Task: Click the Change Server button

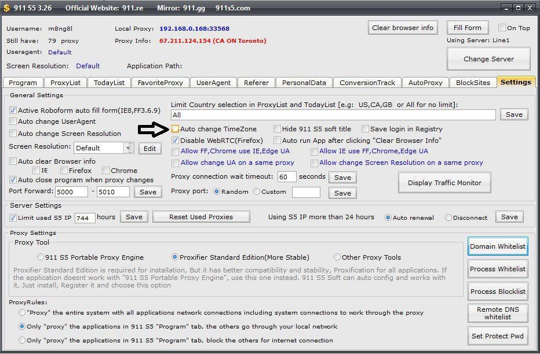Action: 488,59
